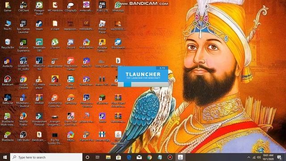
Task: Open the notification Action Center
Action: coord(279,157)
